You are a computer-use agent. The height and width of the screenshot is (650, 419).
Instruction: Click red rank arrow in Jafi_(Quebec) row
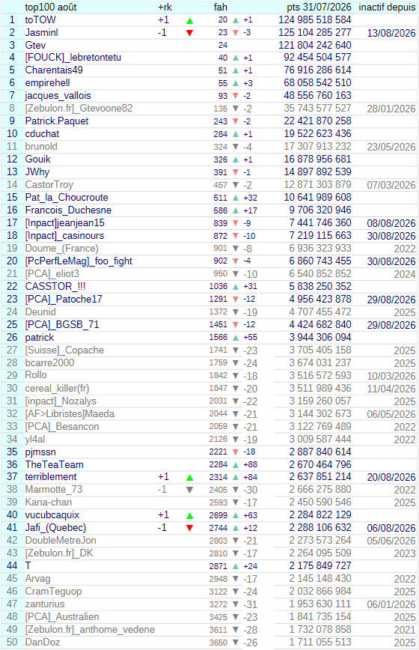(189, 528)
